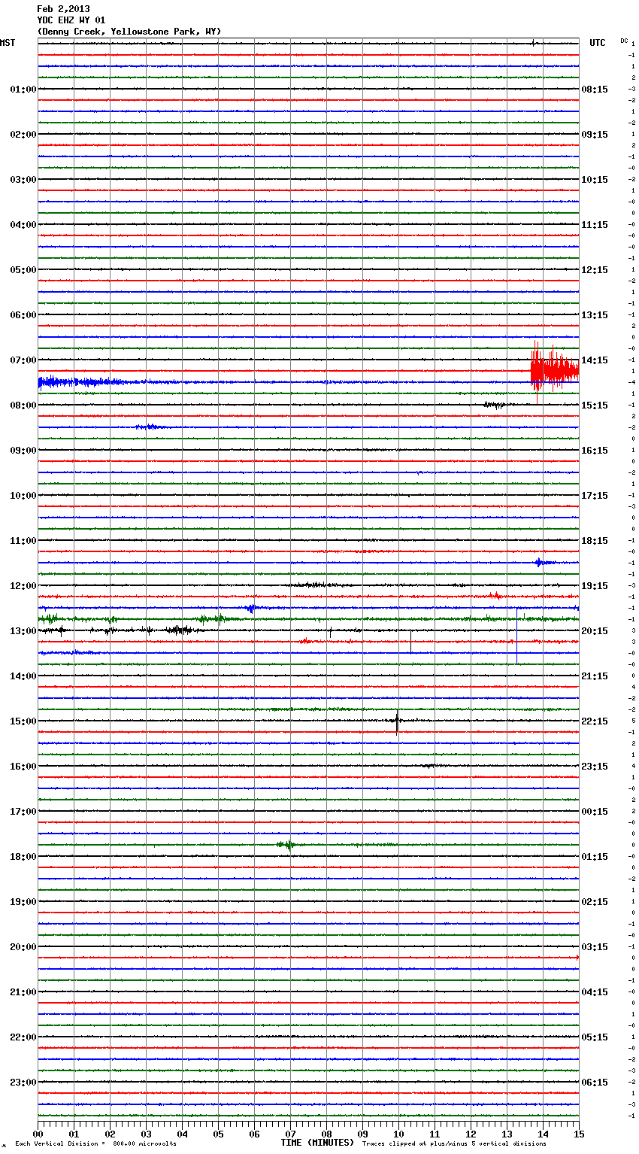Select the 04:00 MST row label
Image resolution: width=639 pixels, height=1154 pixels.
23,225
